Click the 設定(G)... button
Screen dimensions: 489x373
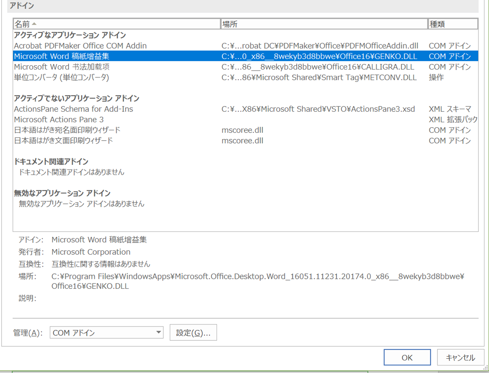coord(193,332)
